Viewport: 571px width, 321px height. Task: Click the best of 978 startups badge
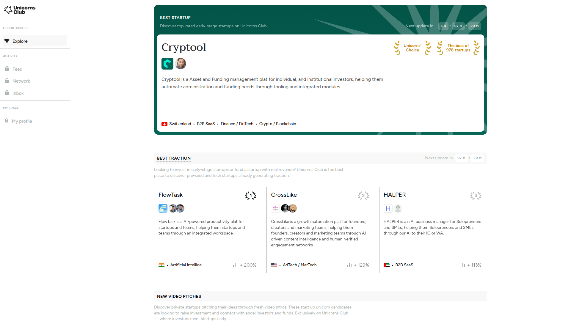(x=458, y=48)
